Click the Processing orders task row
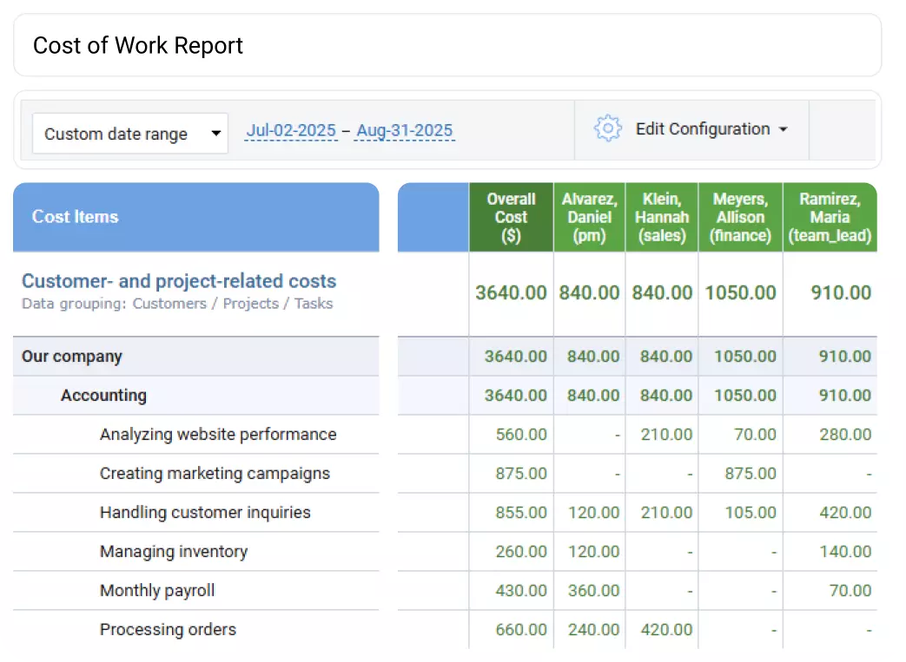Image resolution: width=906 pixels, height=662 pixels. (x=168, y=629)
